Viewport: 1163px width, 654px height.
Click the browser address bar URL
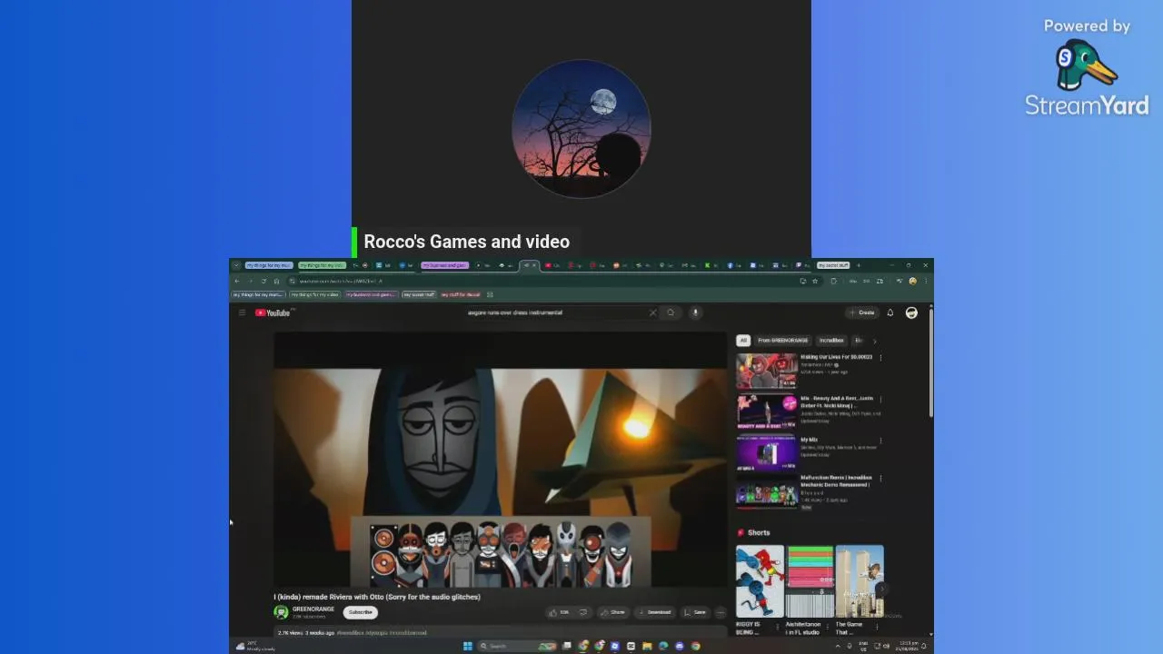[341, 281]
